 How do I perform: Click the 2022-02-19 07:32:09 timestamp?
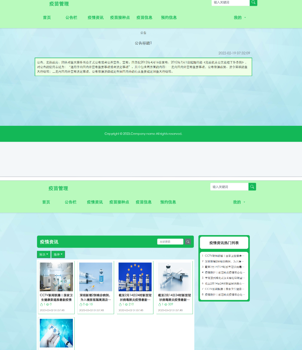tap(234, 53)
